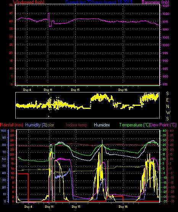The image size is (178, 212).
Task: Select the 50 value on blue humidity axis
Action: [4, 166]
